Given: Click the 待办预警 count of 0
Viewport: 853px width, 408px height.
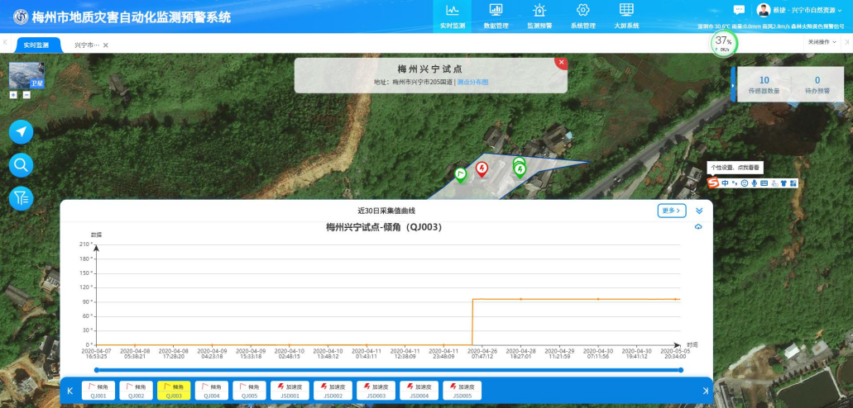Looking at the screenshot, I should (817, 80).
